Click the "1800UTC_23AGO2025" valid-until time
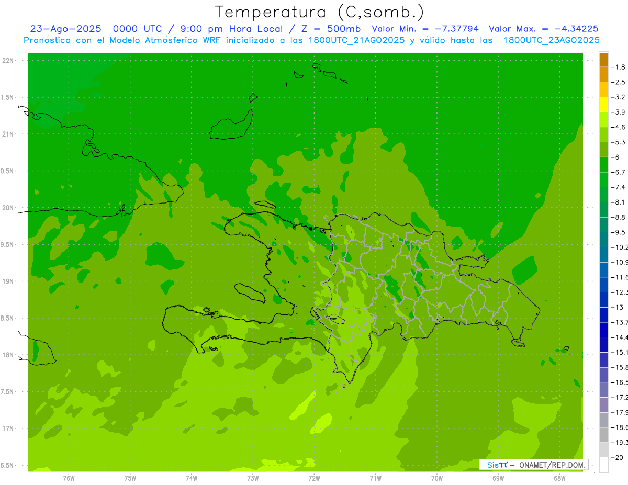This screenshot has width=628, height=485. pyautogui.click(x=551, y=40)
